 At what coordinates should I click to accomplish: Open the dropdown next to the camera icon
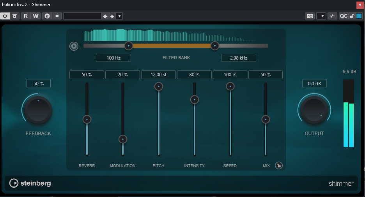click(322, 16)
